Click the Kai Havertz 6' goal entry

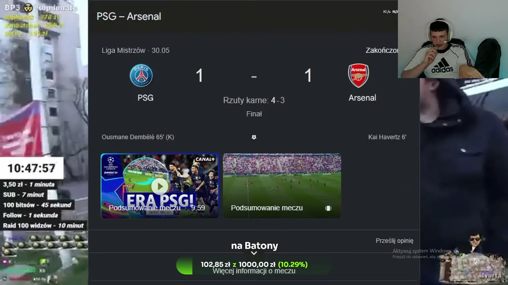(387, 137)
